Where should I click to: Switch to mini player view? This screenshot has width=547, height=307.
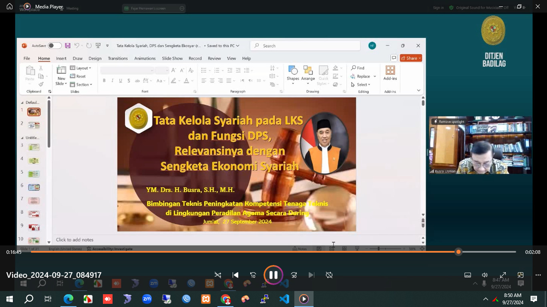click(x=521, y=275)
